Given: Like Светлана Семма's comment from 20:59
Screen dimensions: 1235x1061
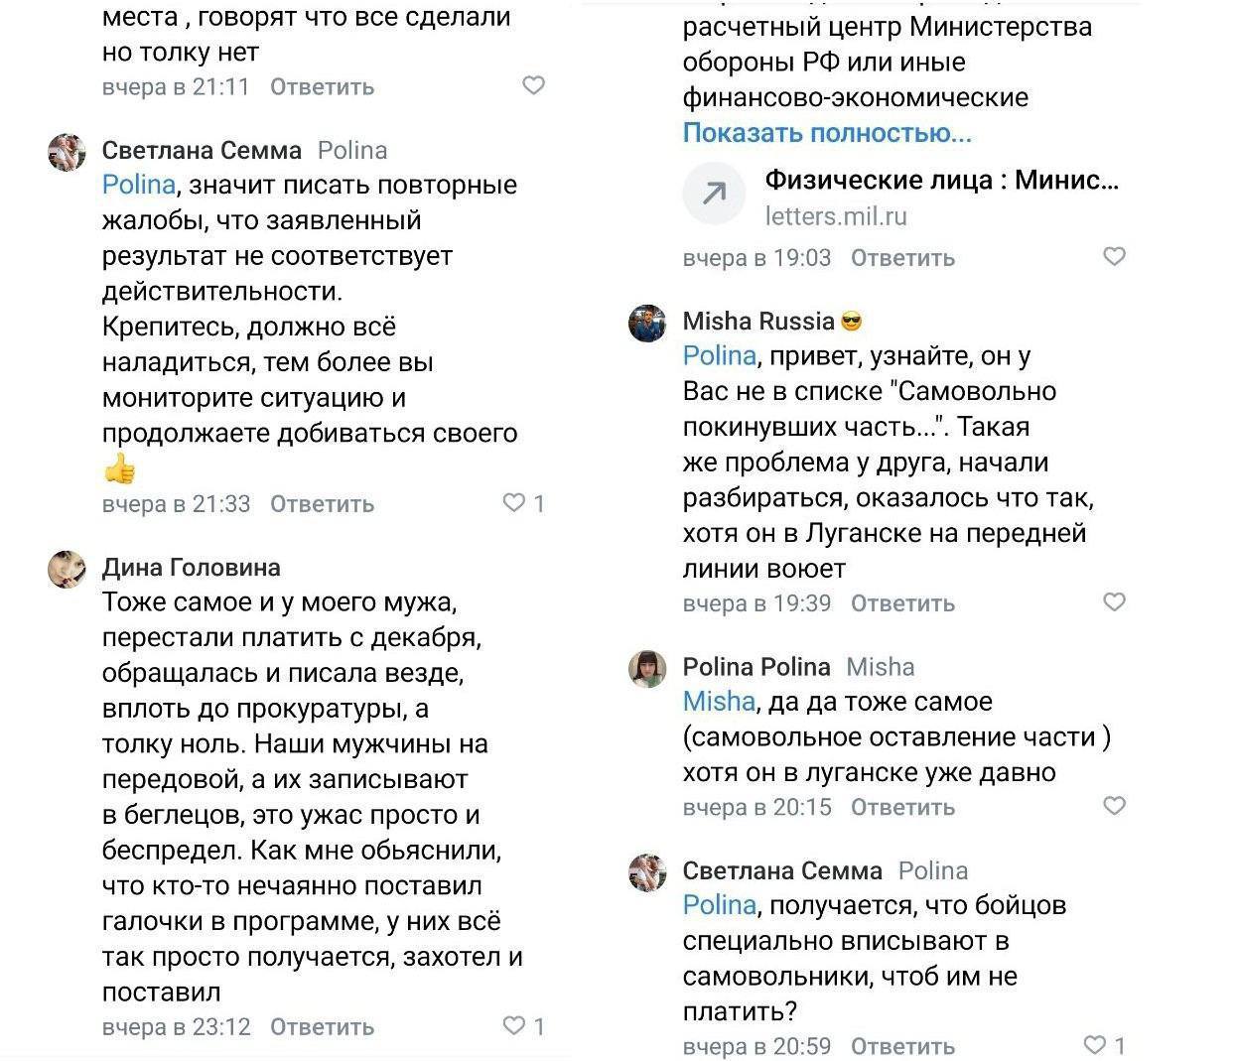Looking at the screenshot, I should tap(1094, 1045).
